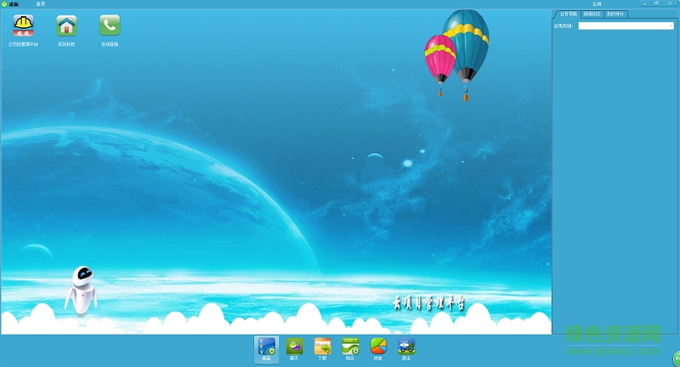Open the 我的待办 tab

coord(616,14)
